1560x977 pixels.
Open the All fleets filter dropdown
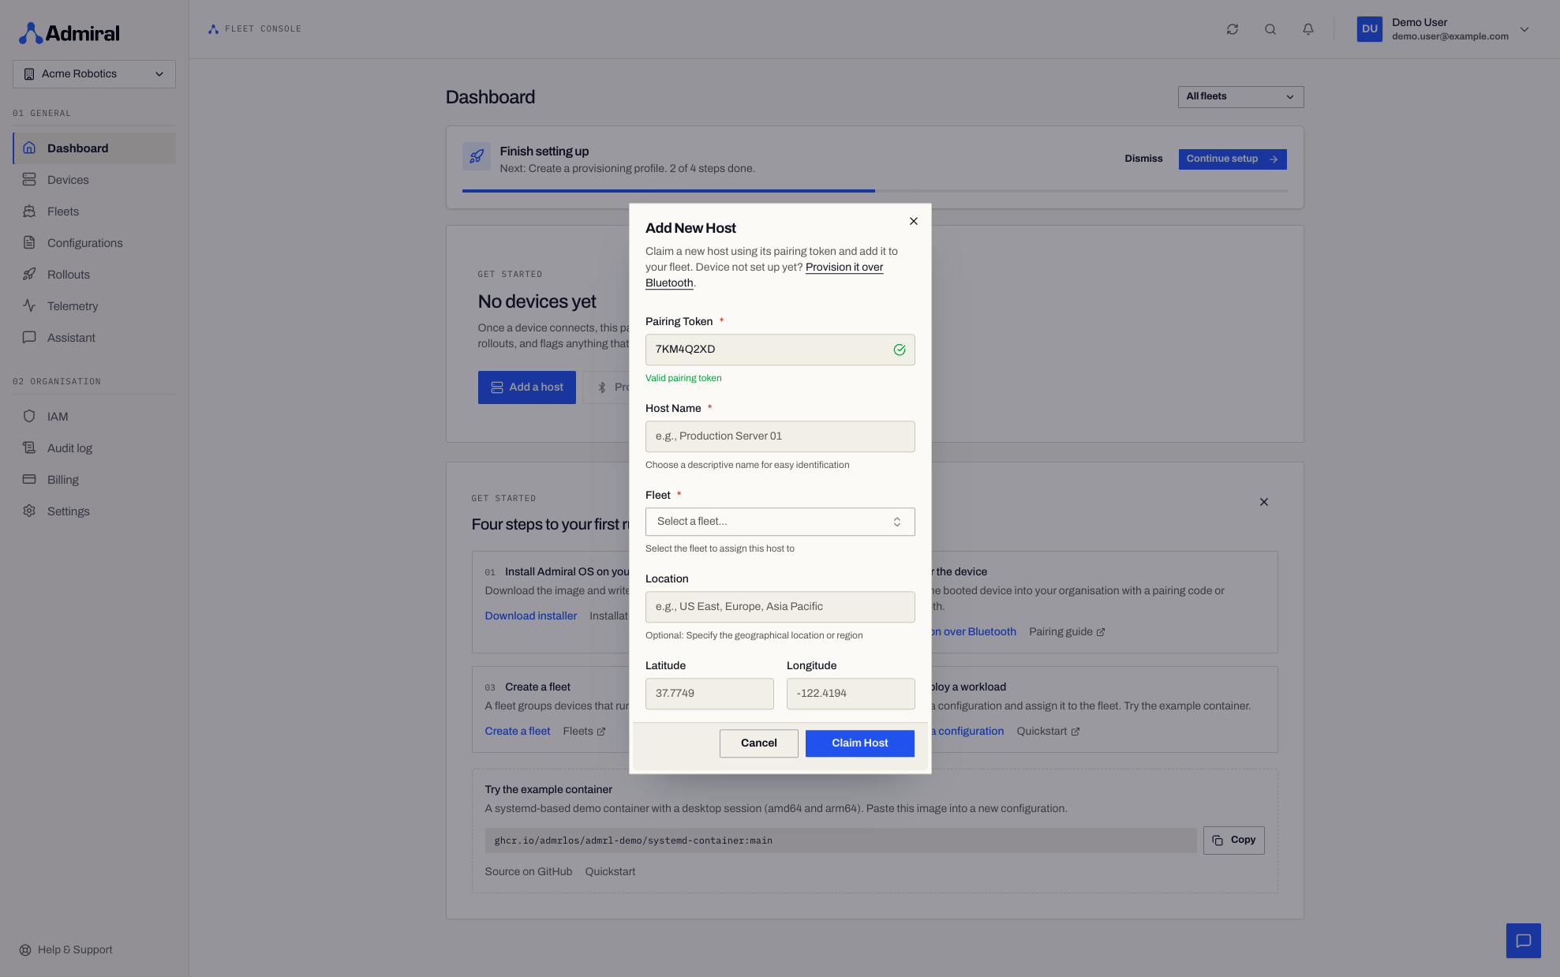(1240, 96)
